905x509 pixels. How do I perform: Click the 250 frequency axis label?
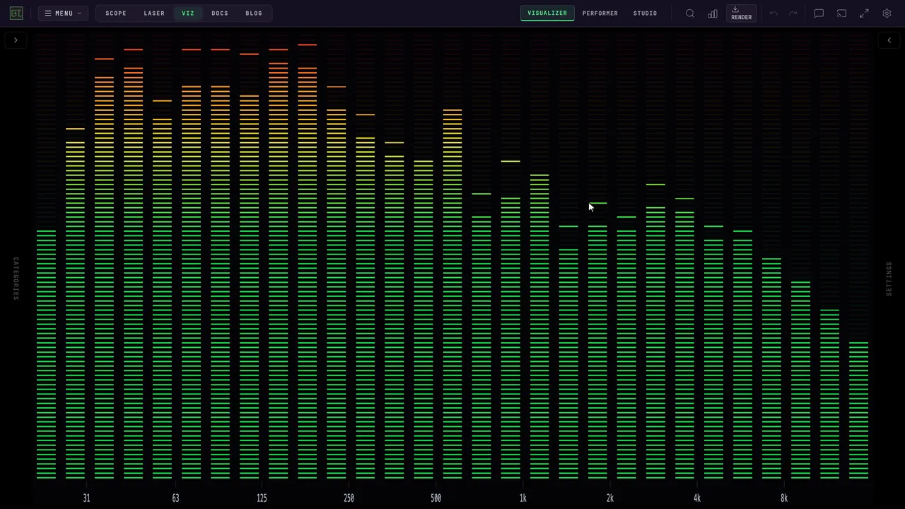tap(349, 498)
